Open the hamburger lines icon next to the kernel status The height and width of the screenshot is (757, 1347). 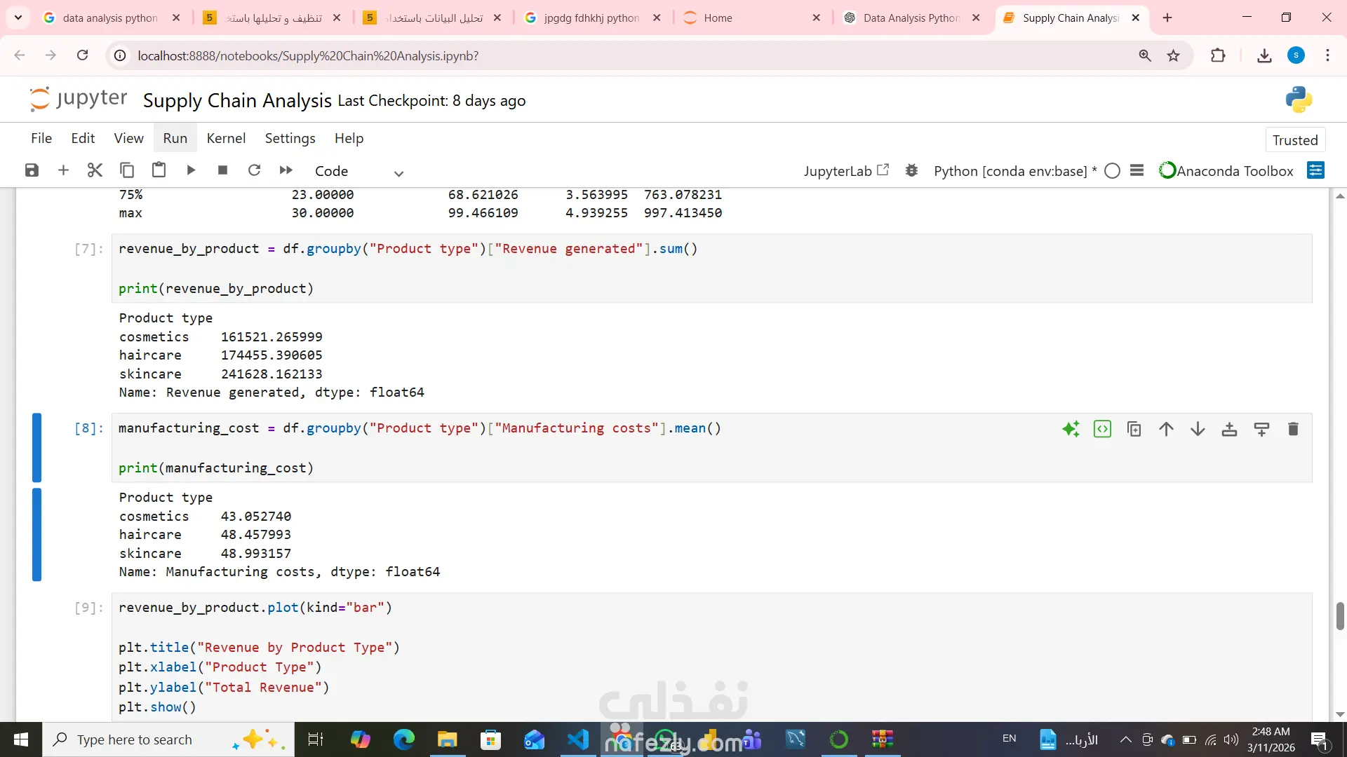[1137, 170]
